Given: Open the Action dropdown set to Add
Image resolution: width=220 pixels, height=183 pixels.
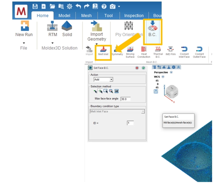Looking at the screenshot, I should tap(103, 80).
